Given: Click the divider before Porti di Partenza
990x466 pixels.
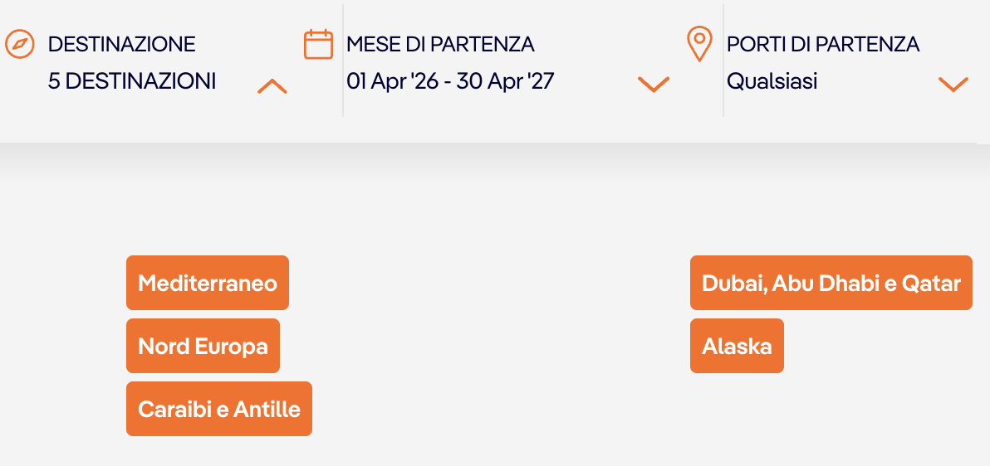Looking at the screenshot, I should [723, 61].
